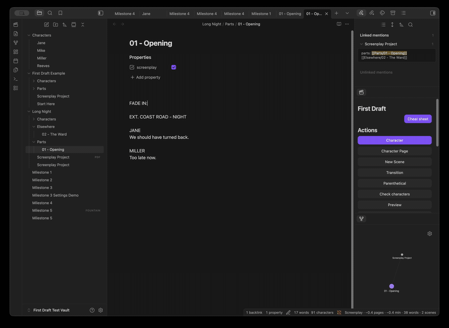Open vault help question mark icon

point(92,310)
